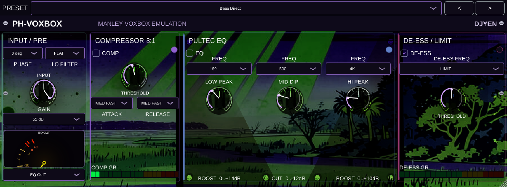The height and width of the screenshot is (187, 507).
Task: Open the mid FREQ 500 dropdown
Action: 289,69
